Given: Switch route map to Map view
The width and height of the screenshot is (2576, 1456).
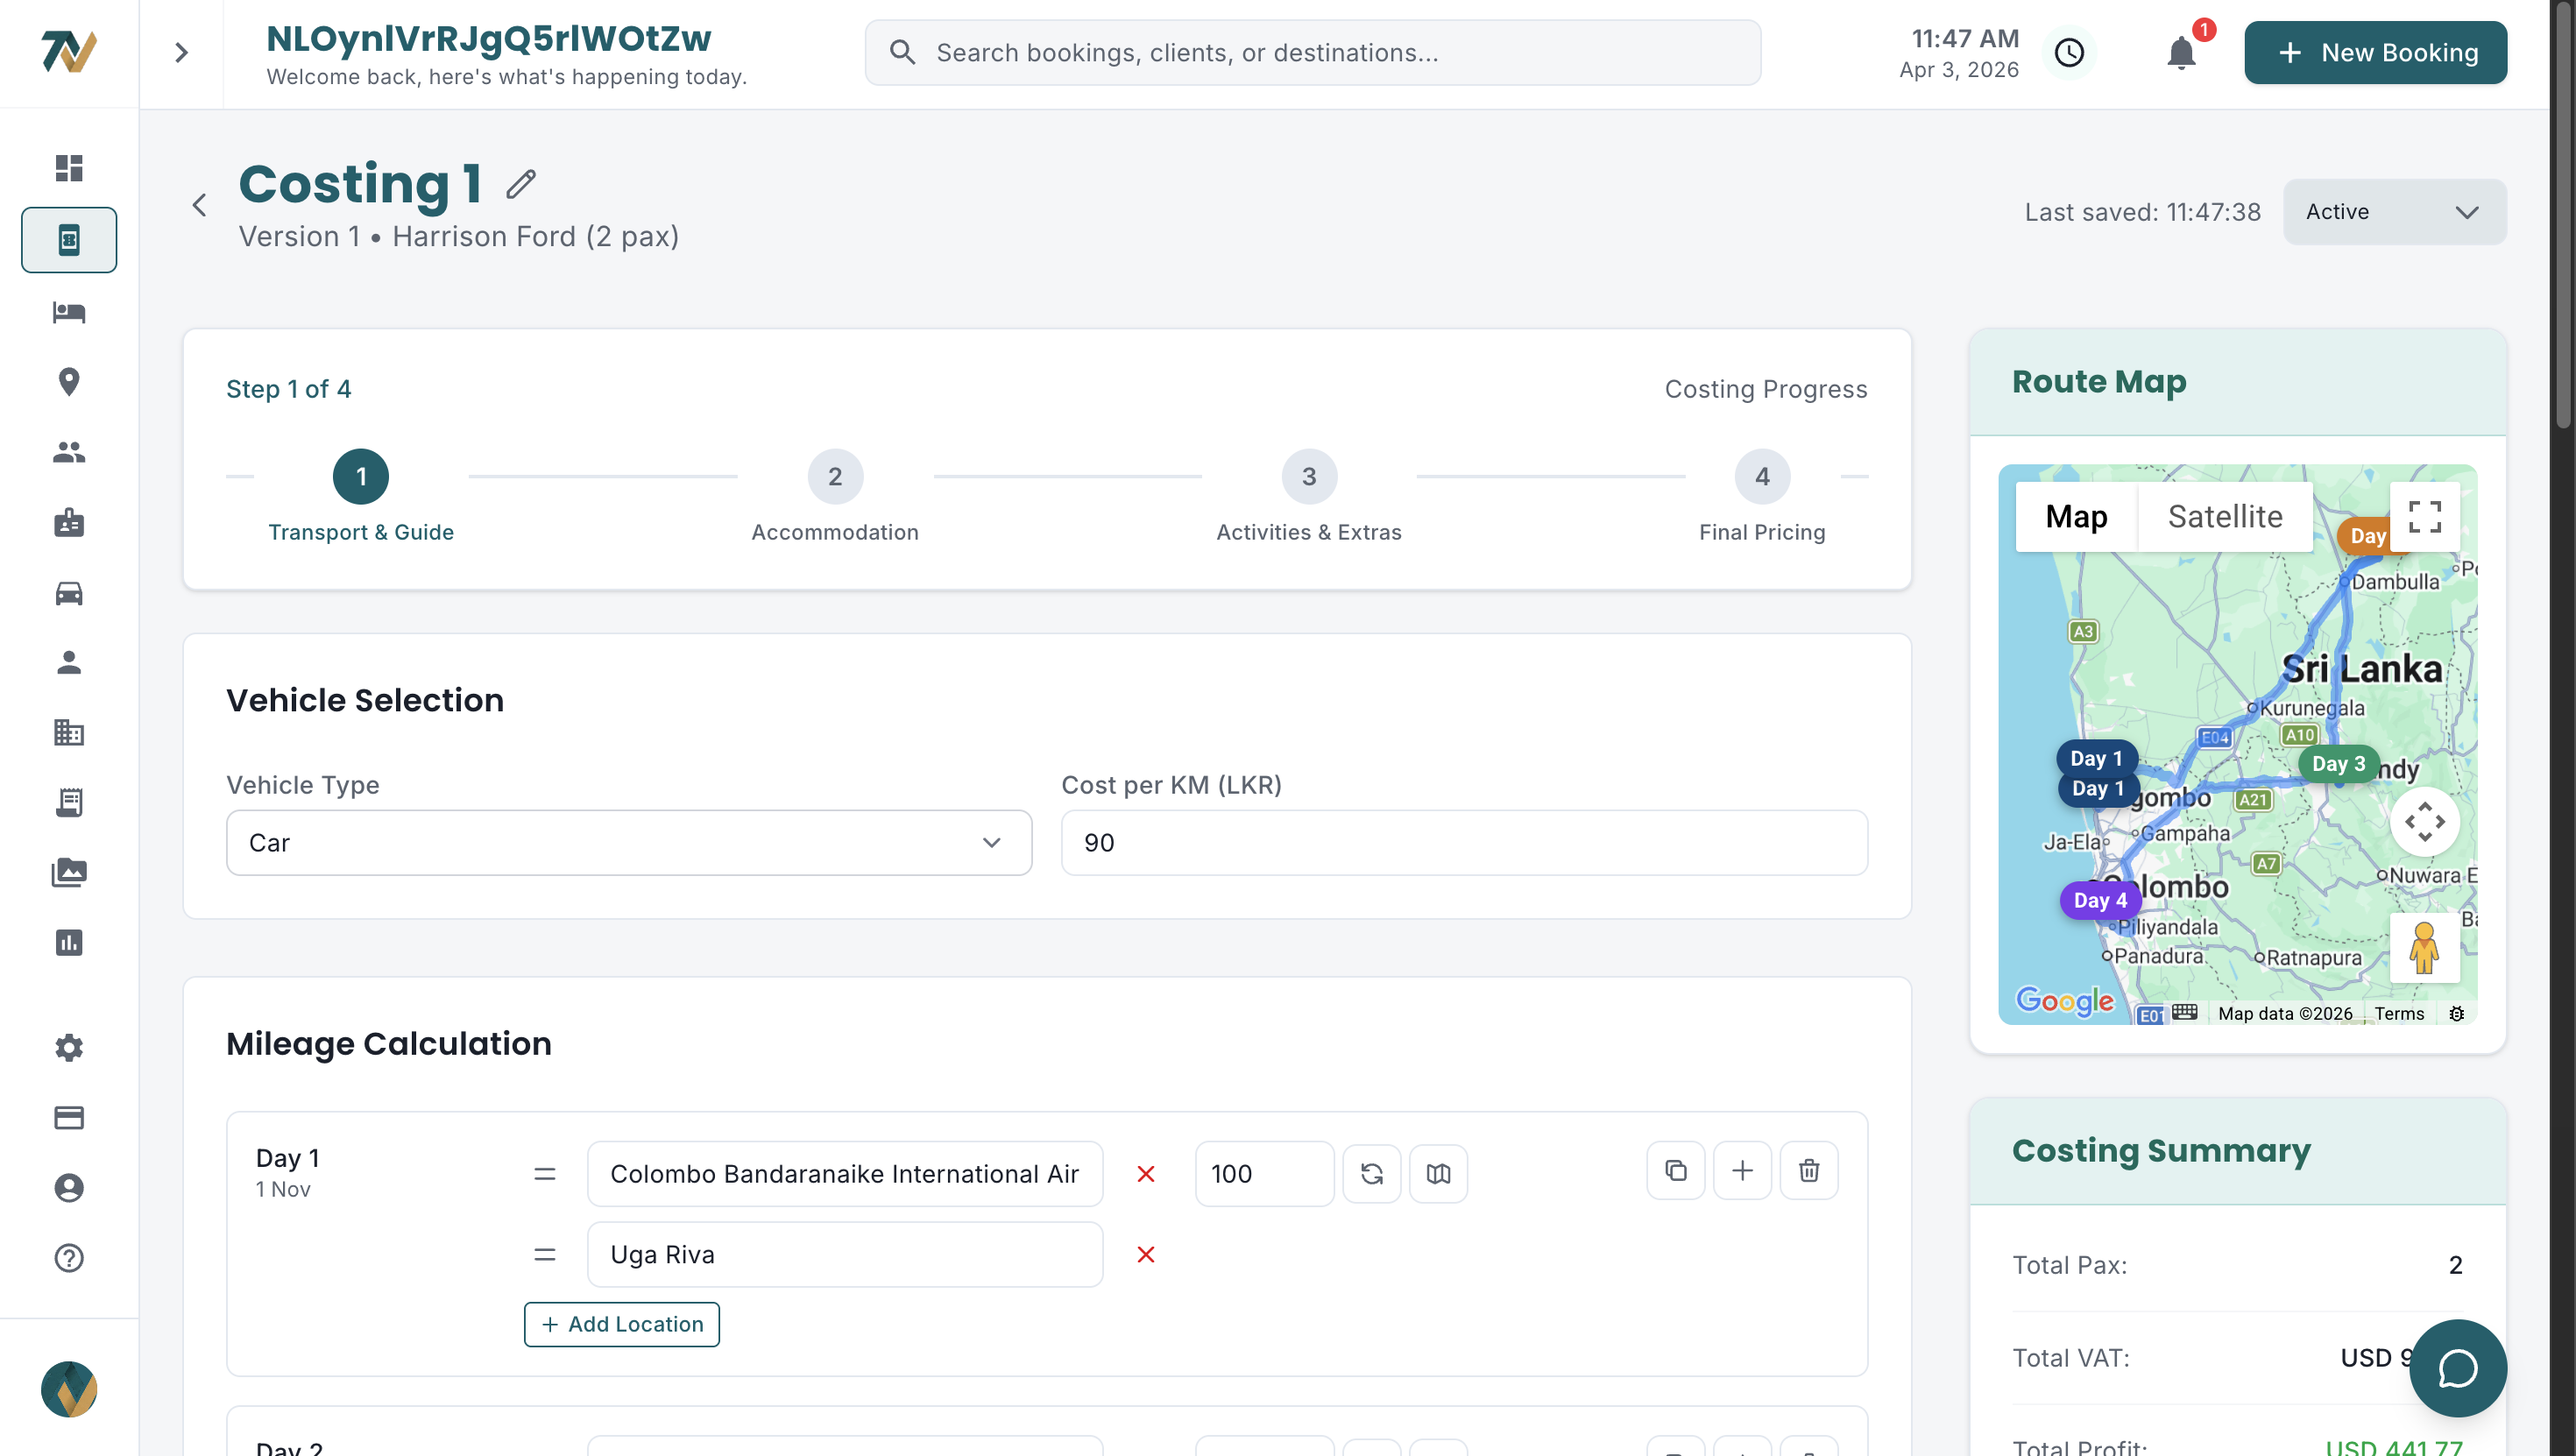Looking at the screenshot, I should point(2076,517).
